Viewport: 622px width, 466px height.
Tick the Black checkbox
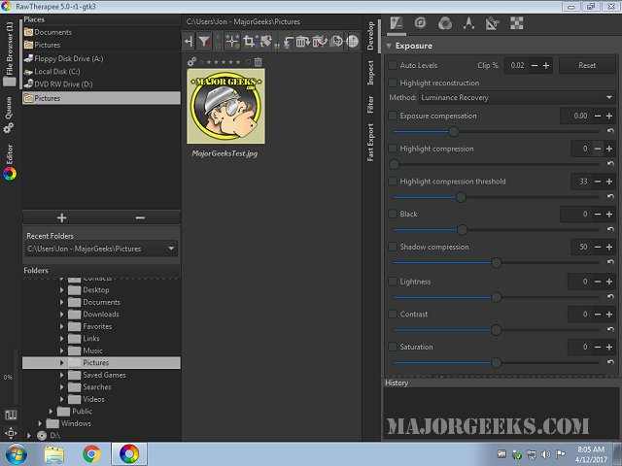(x=393, y=214)
